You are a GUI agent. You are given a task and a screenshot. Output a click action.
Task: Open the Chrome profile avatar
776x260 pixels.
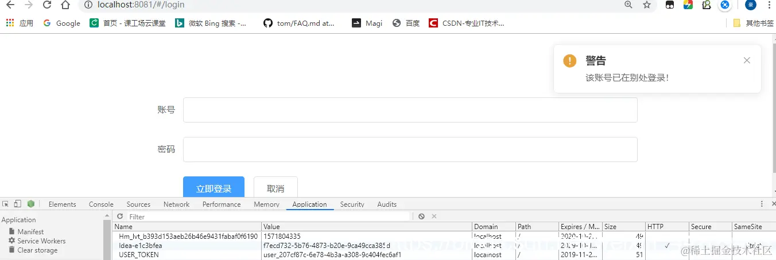click(x=751, y=5)
